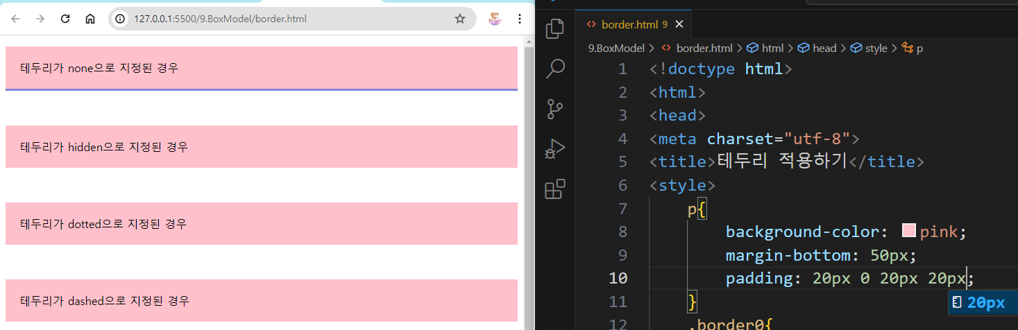Click the p selector breadcrumb item
1018x330 pixels.
[x=913, y=49]
